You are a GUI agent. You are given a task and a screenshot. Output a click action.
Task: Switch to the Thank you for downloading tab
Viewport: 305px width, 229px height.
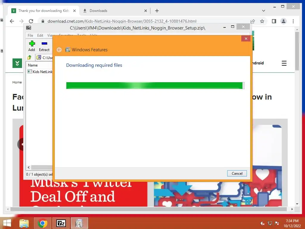pos(43,11)
